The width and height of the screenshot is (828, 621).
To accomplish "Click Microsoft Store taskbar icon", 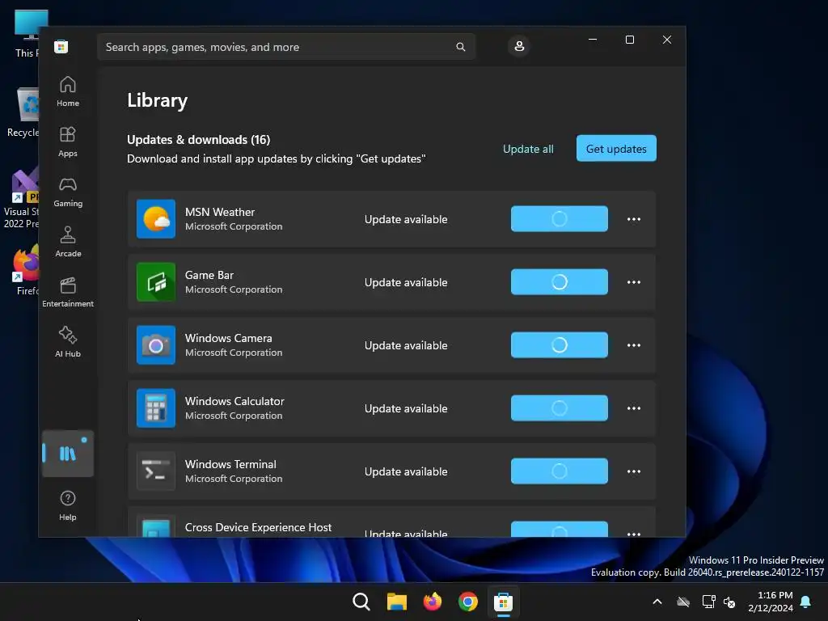I will click(x=503, y=602).
